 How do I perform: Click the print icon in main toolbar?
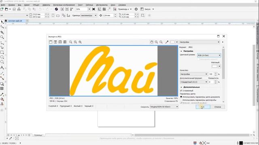19,9
